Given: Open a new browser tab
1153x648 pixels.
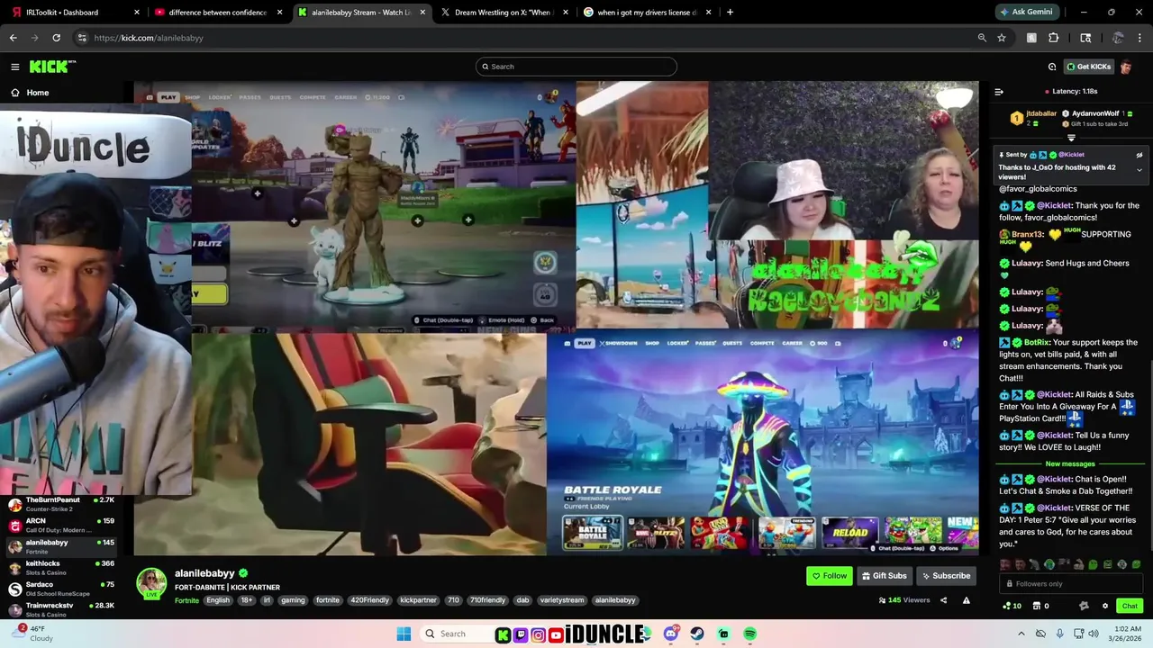Looking at the screenshot, I should (x=730, y=13).
